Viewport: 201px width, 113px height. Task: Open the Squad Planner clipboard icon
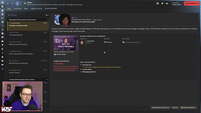point(3,14)
